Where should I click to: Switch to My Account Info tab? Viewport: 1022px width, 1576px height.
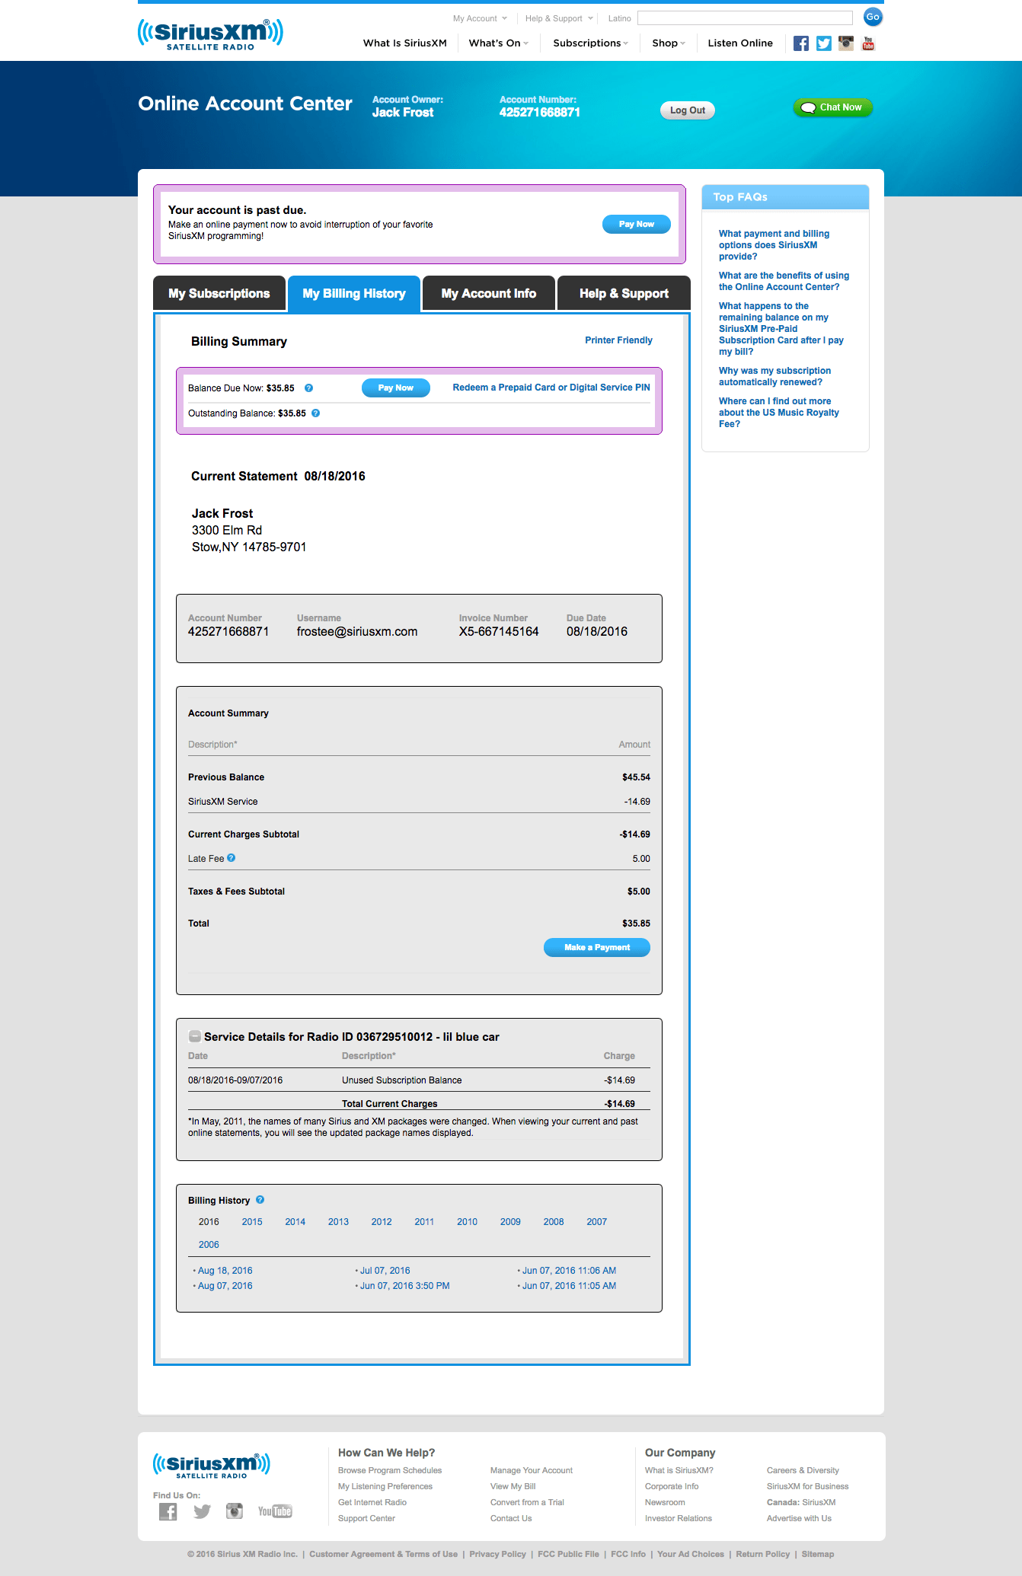click(489, 293)
